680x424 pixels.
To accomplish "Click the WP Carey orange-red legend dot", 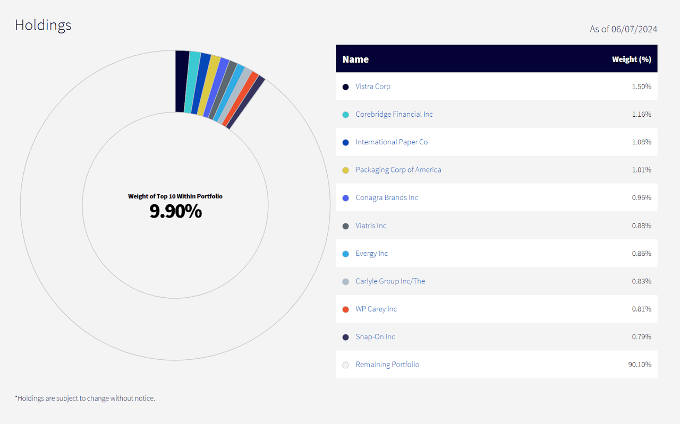I will click(345, 309).
